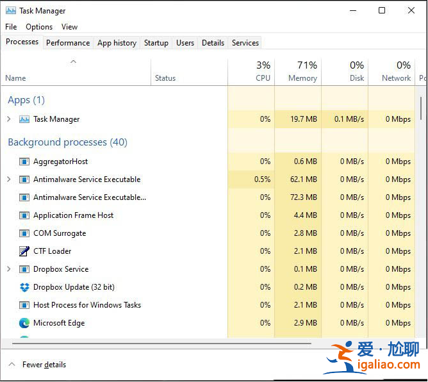Select the CTF Loader process name
Screen dimensions: 428x382
52,251
